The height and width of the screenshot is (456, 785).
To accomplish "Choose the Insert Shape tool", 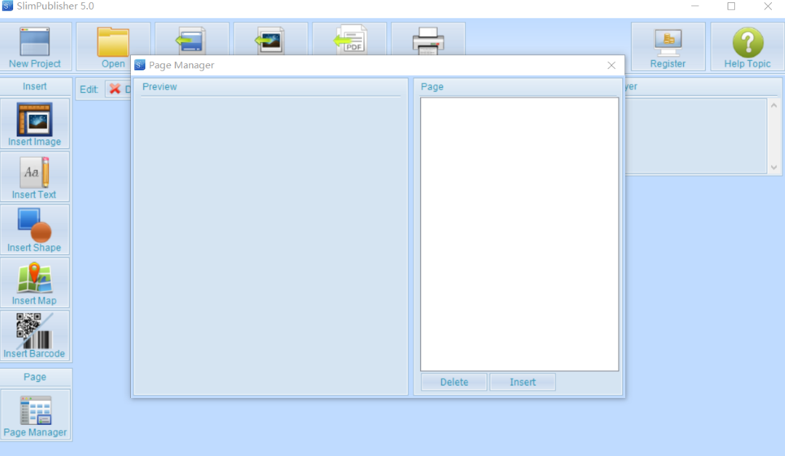I will (x=35, y=229).
